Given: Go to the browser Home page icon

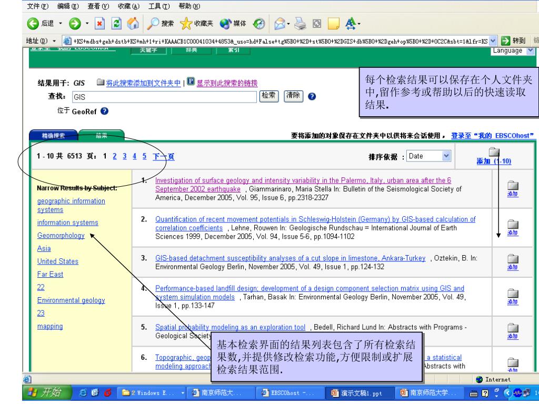Looking at the screenshot, I should (x=133, y=23).
